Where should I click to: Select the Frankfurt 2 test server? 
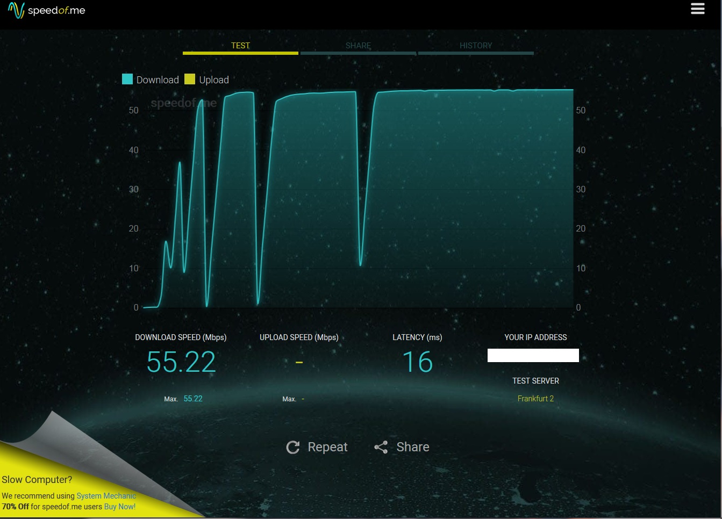point(535,399)
